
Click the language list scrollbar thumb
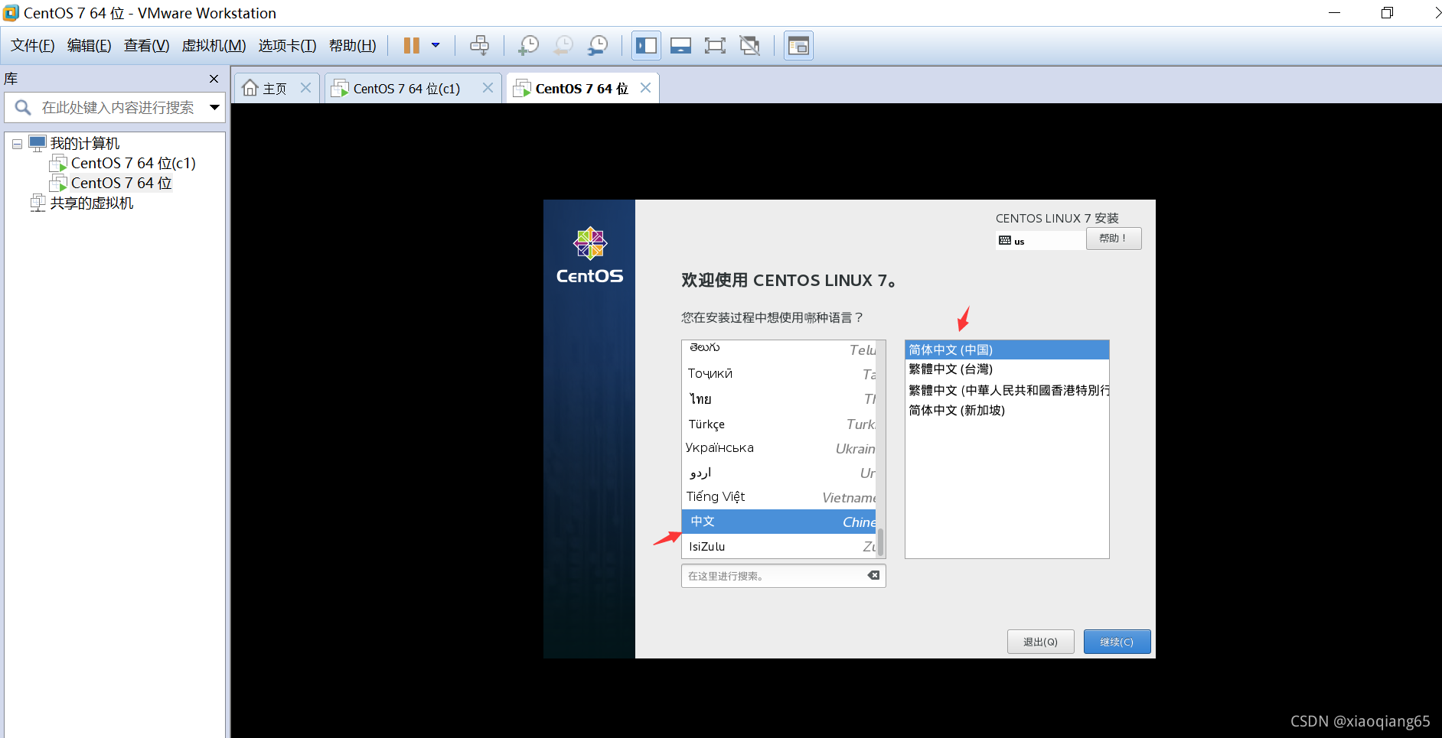(881, 541)
